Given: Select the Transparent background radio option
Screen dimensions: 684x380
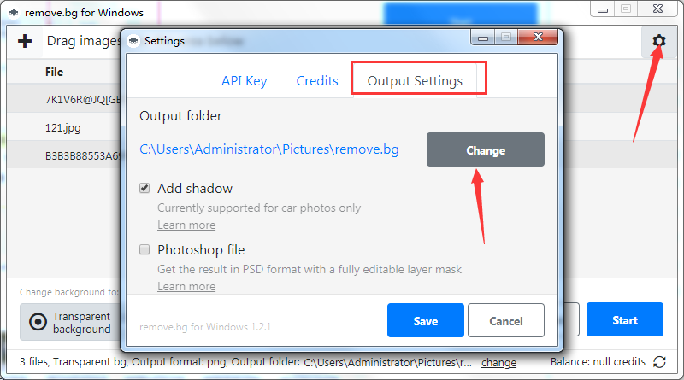Looking at the screenshot, I should (38, 323).
